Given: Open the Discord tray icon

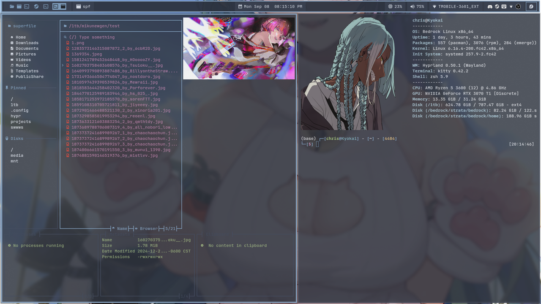Looking at the screenshot, I should (490, 6).
